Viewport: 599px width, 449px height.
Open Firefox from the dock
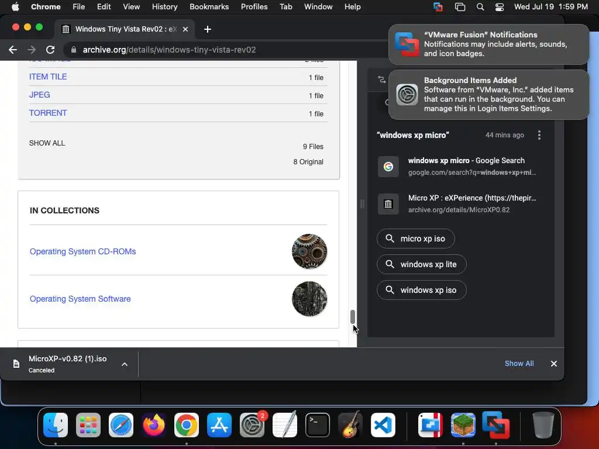coord(154,425)
